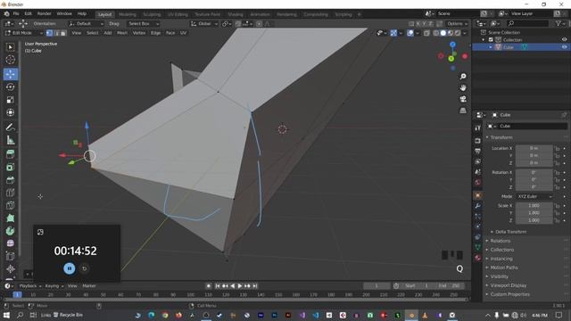Toggle show gizmo button
Viewport: 571px width, 321px height.
pyautogui.click(x=393, y=33)
